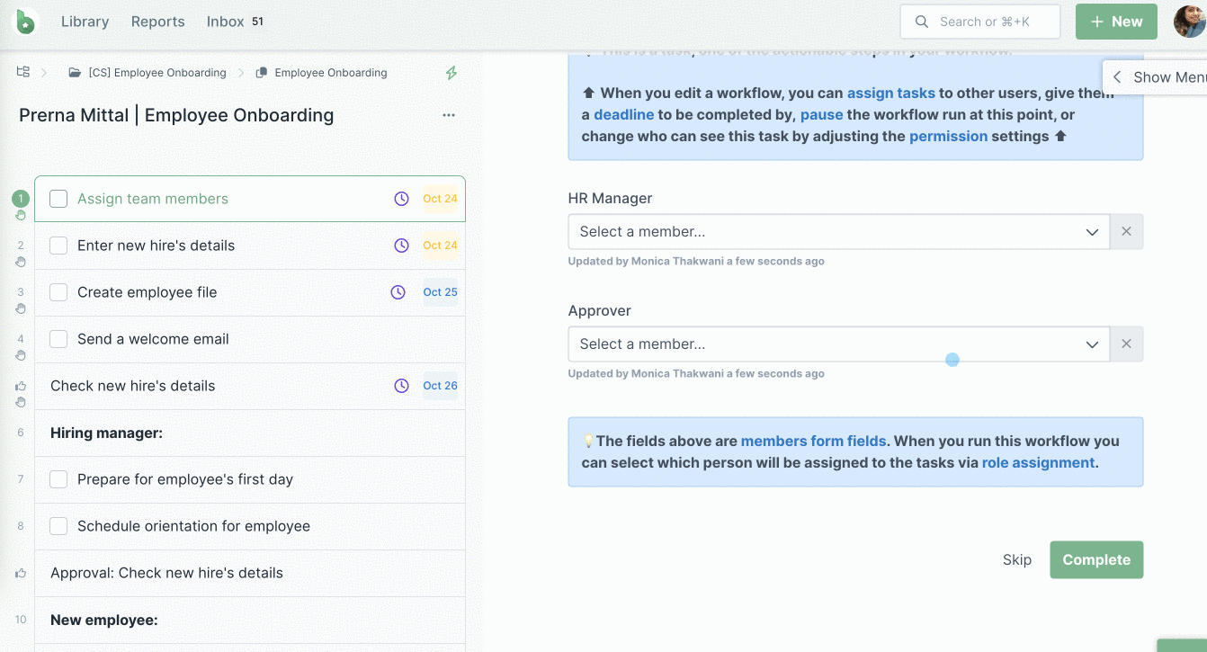Open the user profile avatar
This screenshot has height=652, width=1207.
tap(1190, 22)
